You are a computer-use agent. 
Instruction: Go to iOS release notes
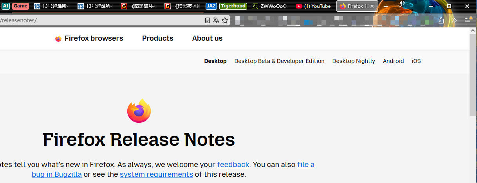[416, 61]
